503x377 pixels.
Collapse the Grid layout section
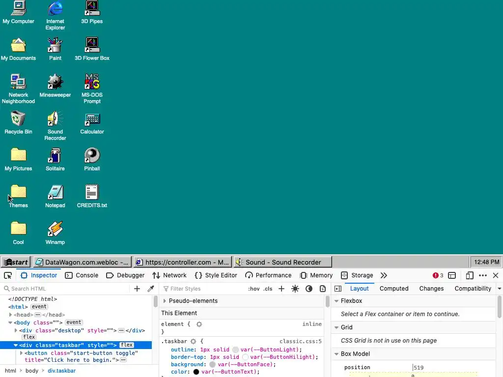(336, 327)
